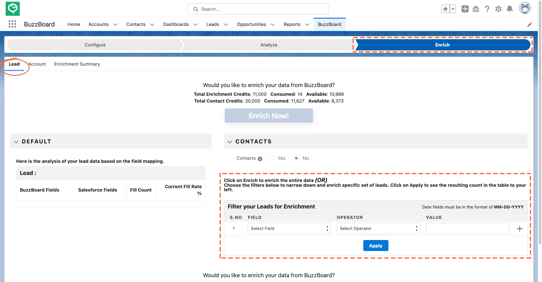Click the Apply filter button
The image size is (542, 282).
[x=376, y=246]
